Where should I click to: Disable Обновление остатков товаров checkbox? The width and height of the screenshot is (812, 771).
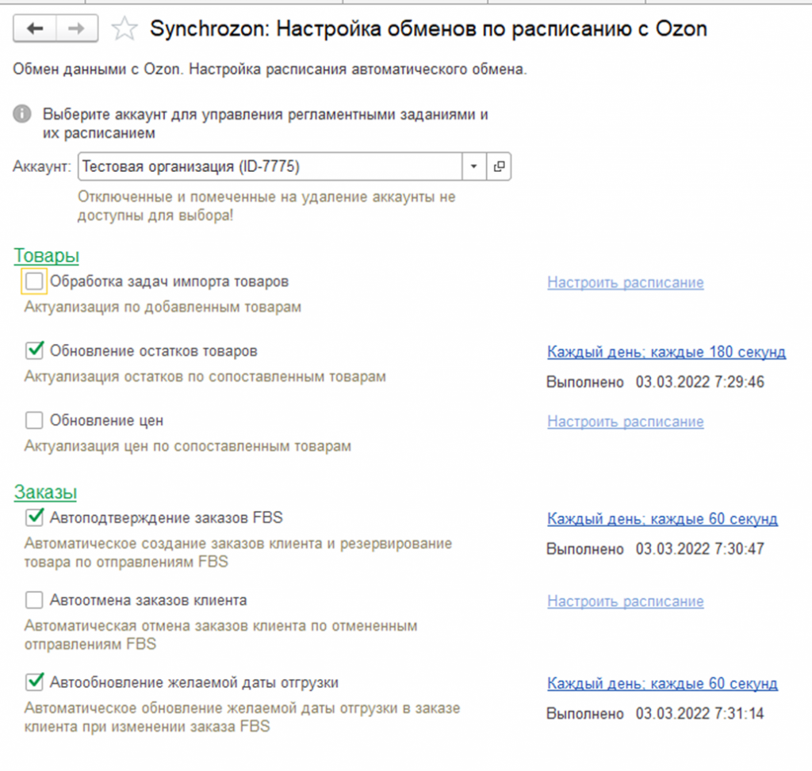(34, 351)
